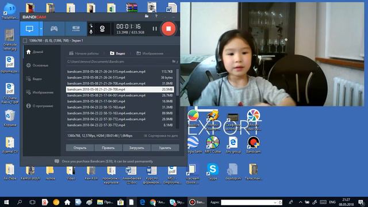Open Microsoft Store from the taskbar
Image resolution: width=368 pixels, height=207 pixels.
120,202
